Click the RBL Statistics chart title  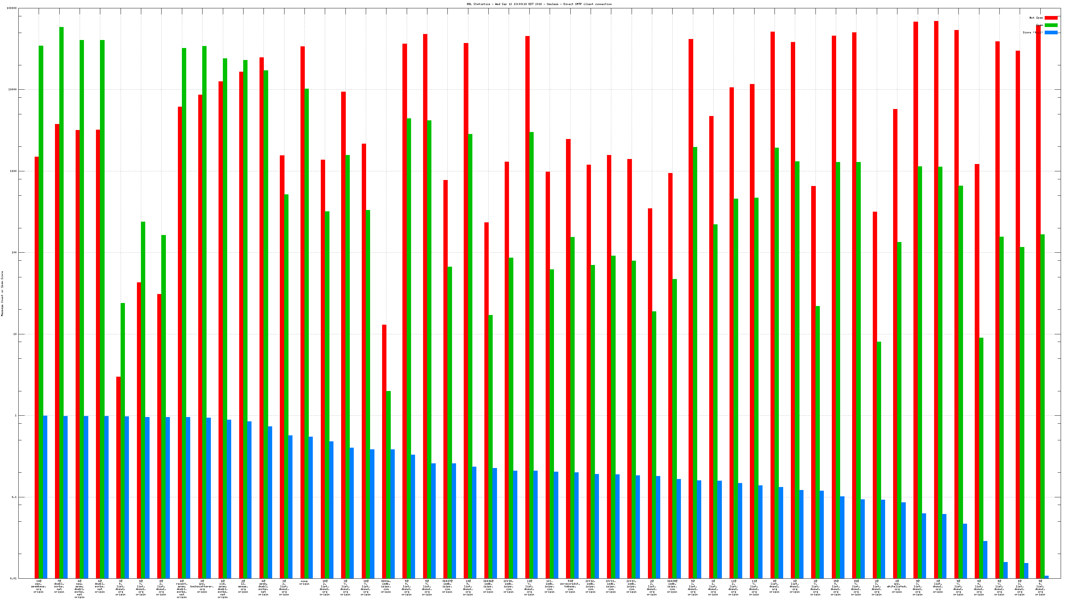point(539,4)
